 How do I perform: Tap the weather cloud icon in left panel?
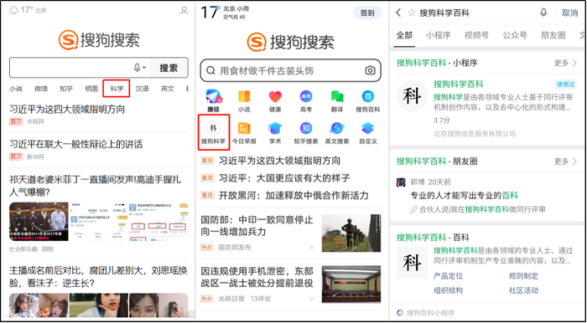(x=14, y=10)
